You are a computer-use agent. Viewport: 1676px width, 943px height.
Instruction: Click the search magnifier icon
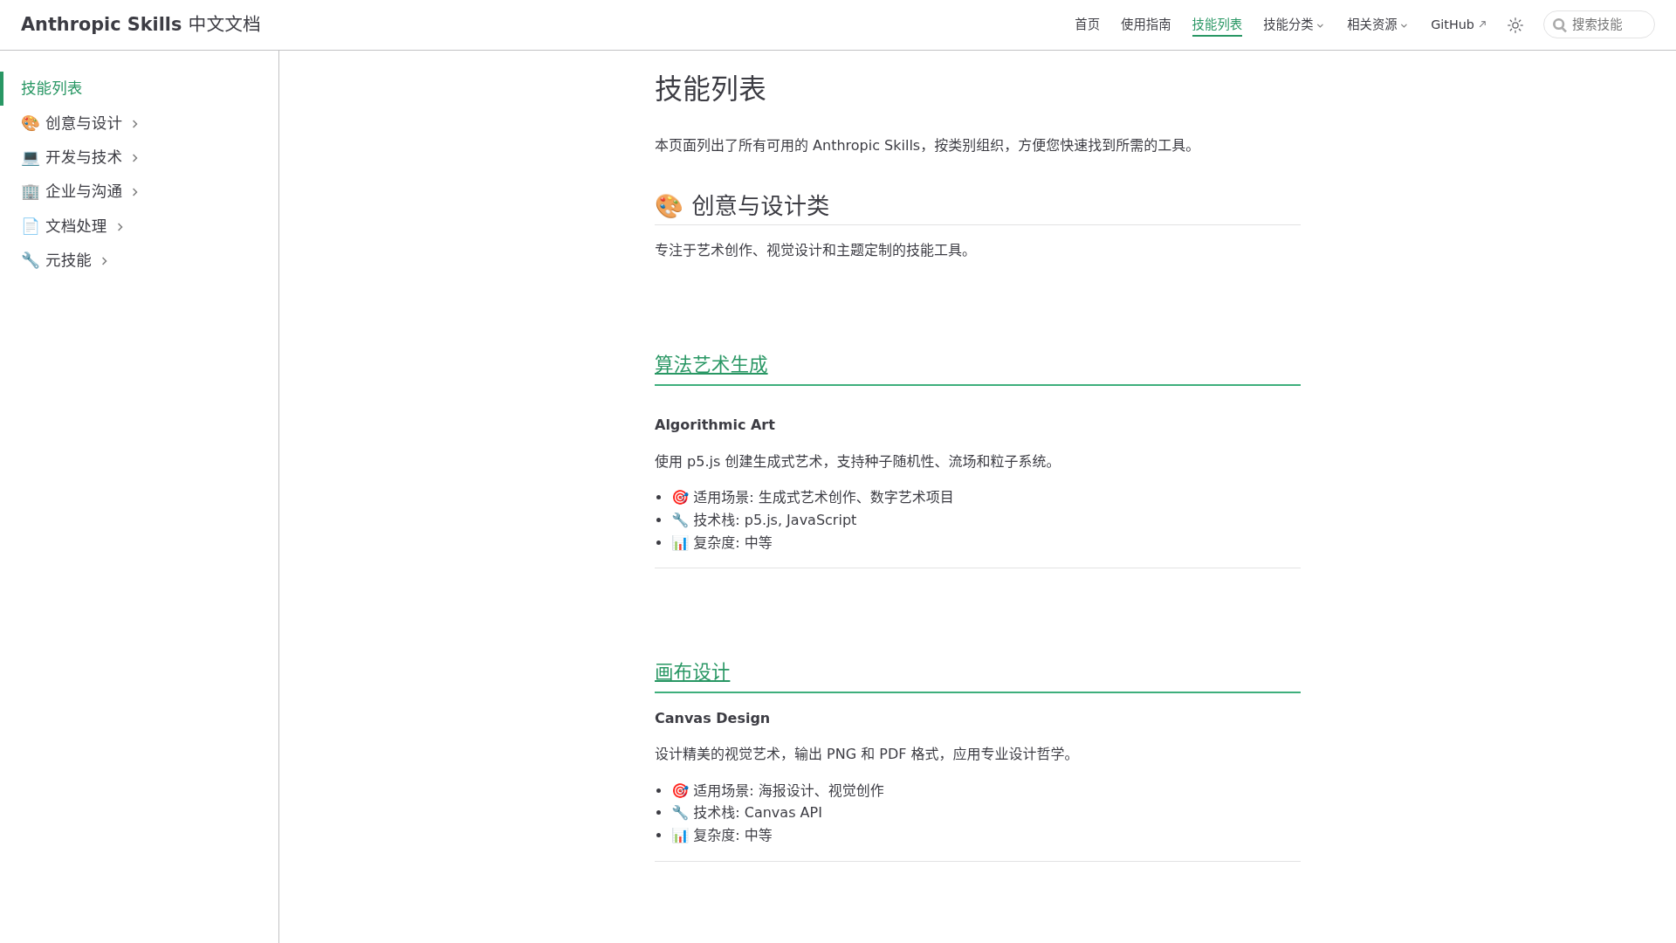pyautogui.click(x=1560, y=24)
